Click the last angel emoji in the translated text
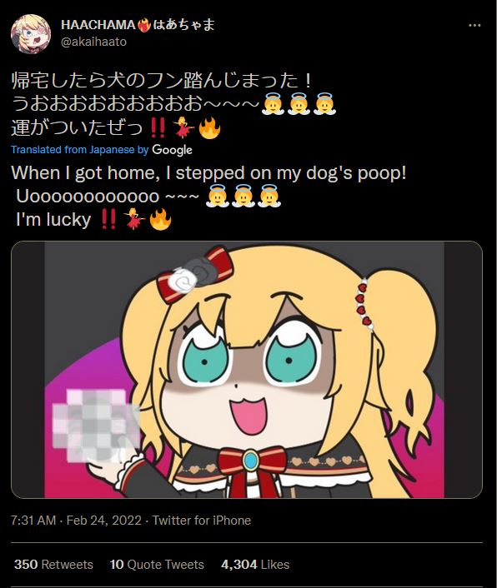The height and width of the screenshot is (588, 497). click(269, 196)
